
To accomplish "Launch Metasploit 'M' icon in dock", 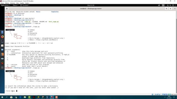I will click(x=2, y=50).
